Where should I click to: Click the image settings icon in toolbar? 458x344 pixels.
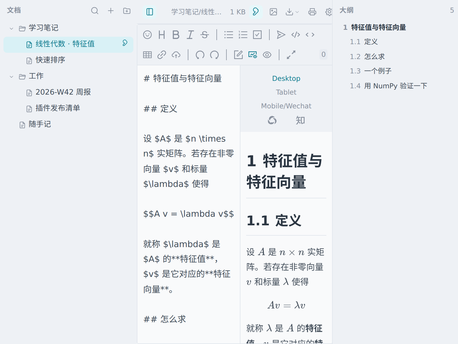253,55
